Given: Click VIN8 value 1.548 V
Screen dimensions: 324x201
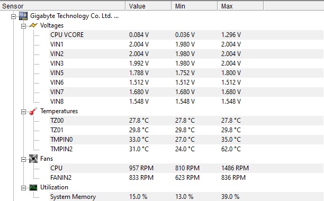Looking at the screenshot, I should (x=139, y=102).
